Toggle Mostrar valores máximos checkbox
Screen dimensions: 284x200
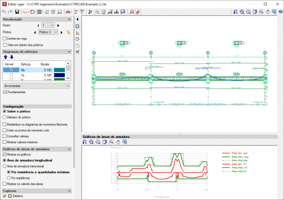pyautogui.click(x=5, y=142)
